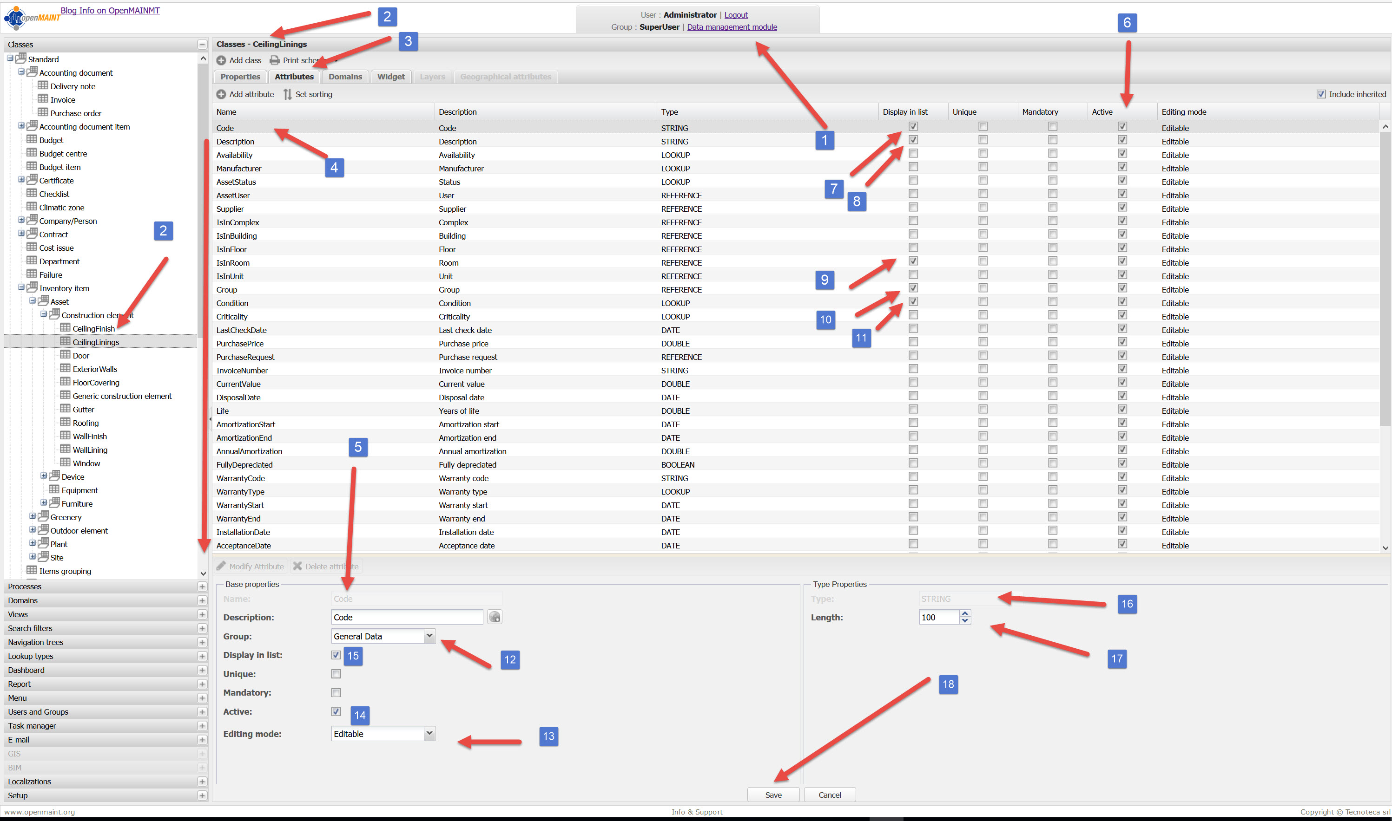Expand the Device tree node
This screenshot has width=1392, height=821.
click(x=44, y=476)
